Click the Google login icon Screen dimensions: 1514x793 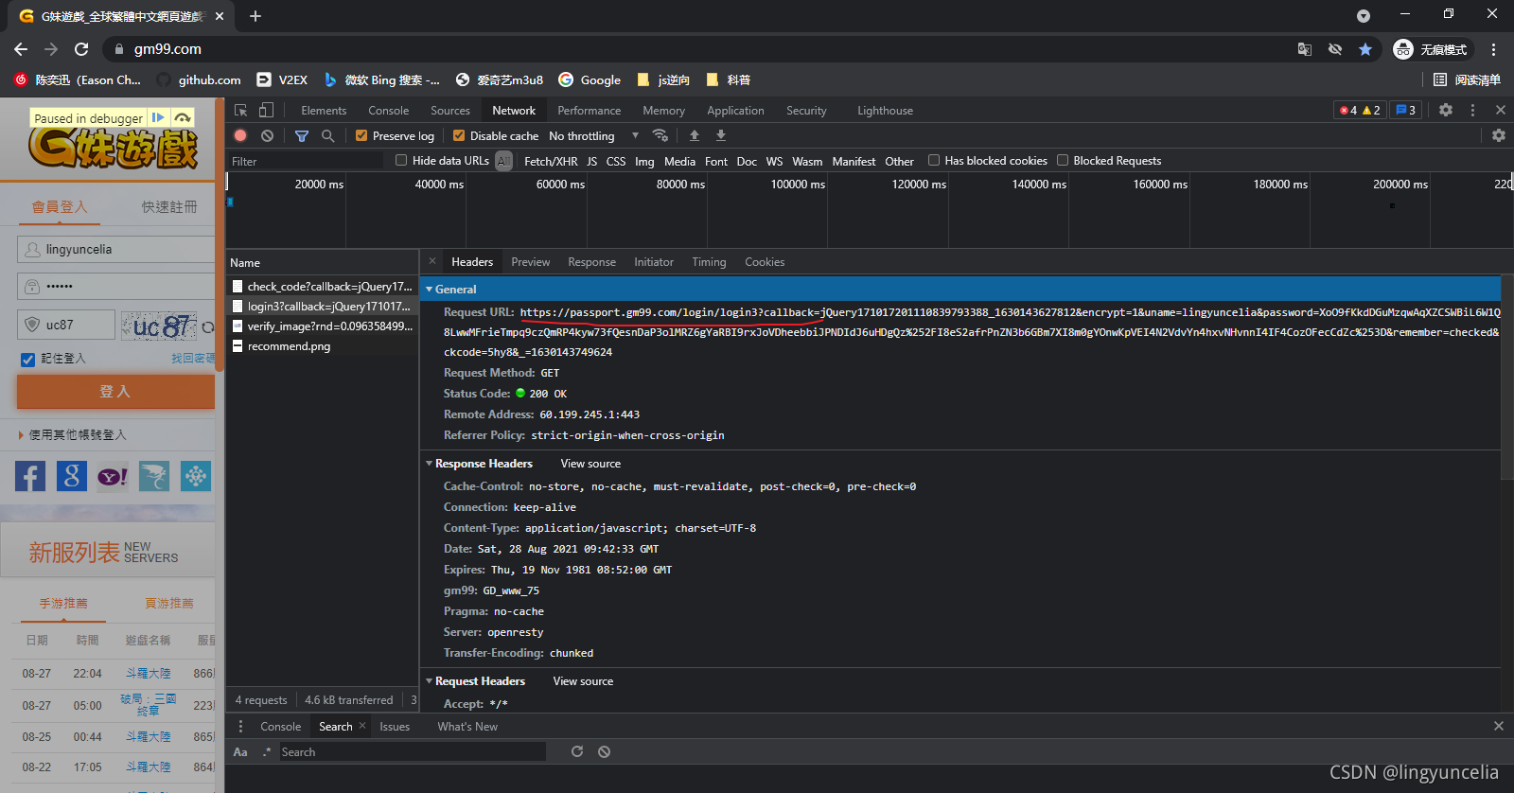[72, 476]
